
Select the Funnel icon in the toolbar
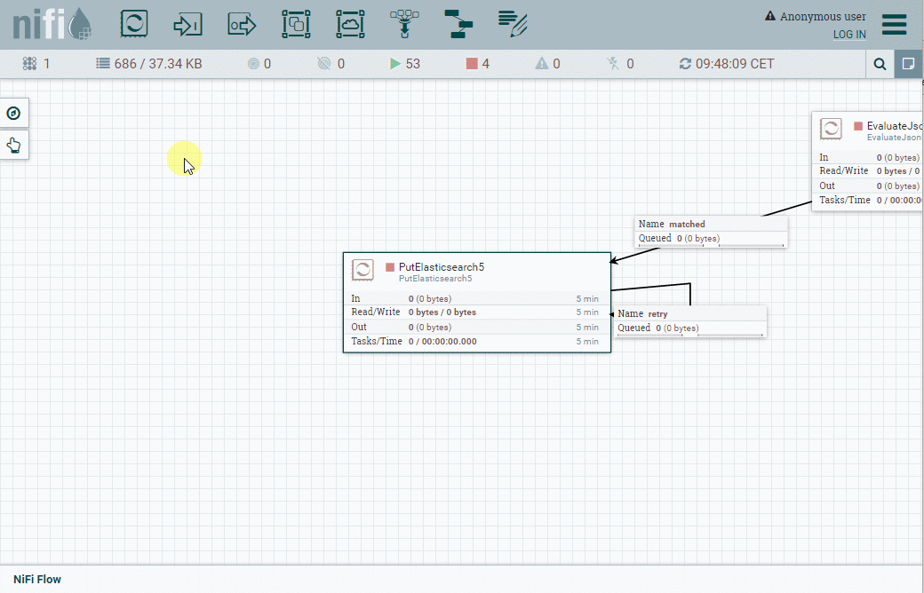[404, 24]
